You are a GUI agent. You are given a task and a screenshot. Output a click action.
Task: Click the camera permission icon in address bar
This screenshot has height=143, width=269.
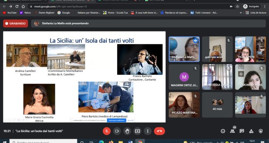pos(231,6)
